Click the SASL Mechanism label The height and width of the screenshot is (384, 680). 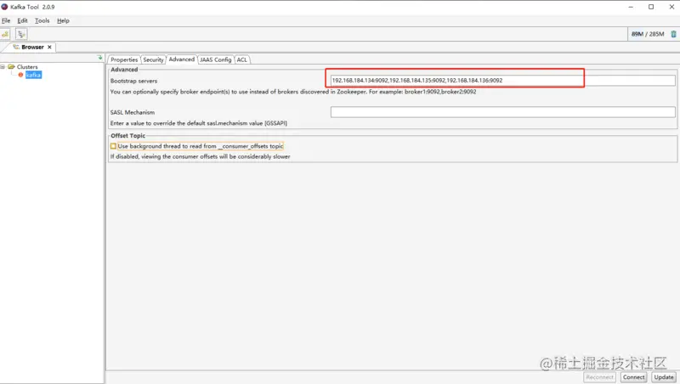(133, 112)
